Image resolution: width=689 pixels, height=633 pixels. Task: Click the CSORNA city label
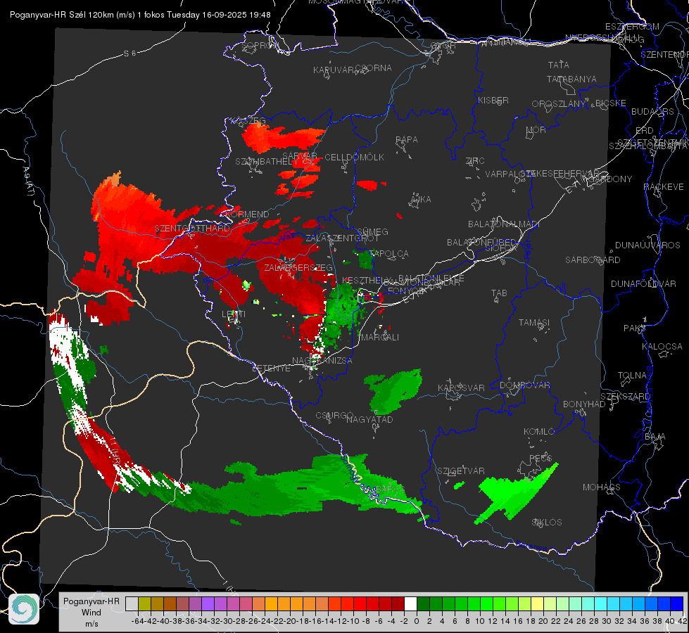tap(373, 68)
